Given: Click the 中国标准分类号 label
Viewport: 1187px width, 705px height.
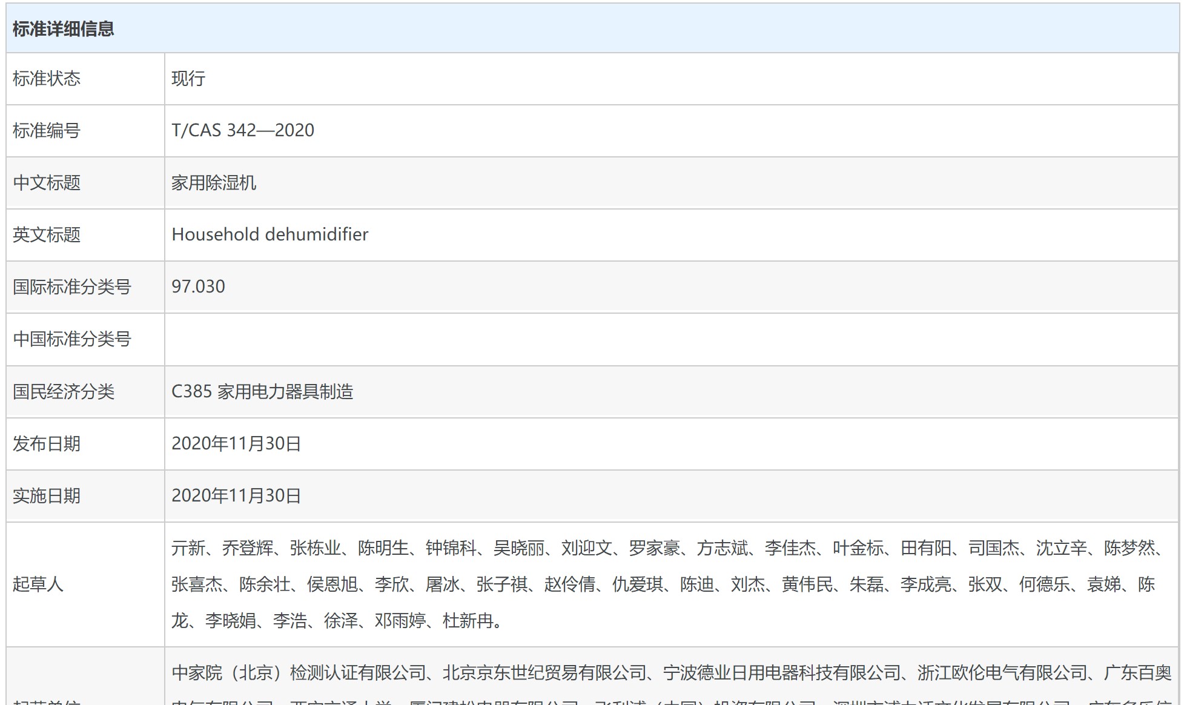Looking at the screenshot, I should point(71,339).
